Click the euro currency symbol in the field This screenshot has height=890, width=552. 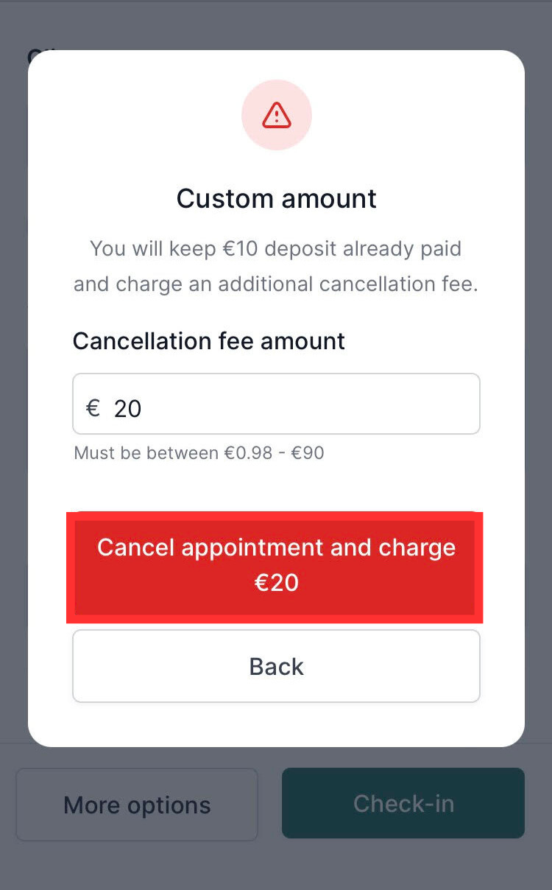(93, 407)
